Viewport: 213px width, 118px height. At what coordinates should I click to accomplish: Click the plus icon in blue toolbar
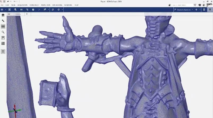click(196, 10)
